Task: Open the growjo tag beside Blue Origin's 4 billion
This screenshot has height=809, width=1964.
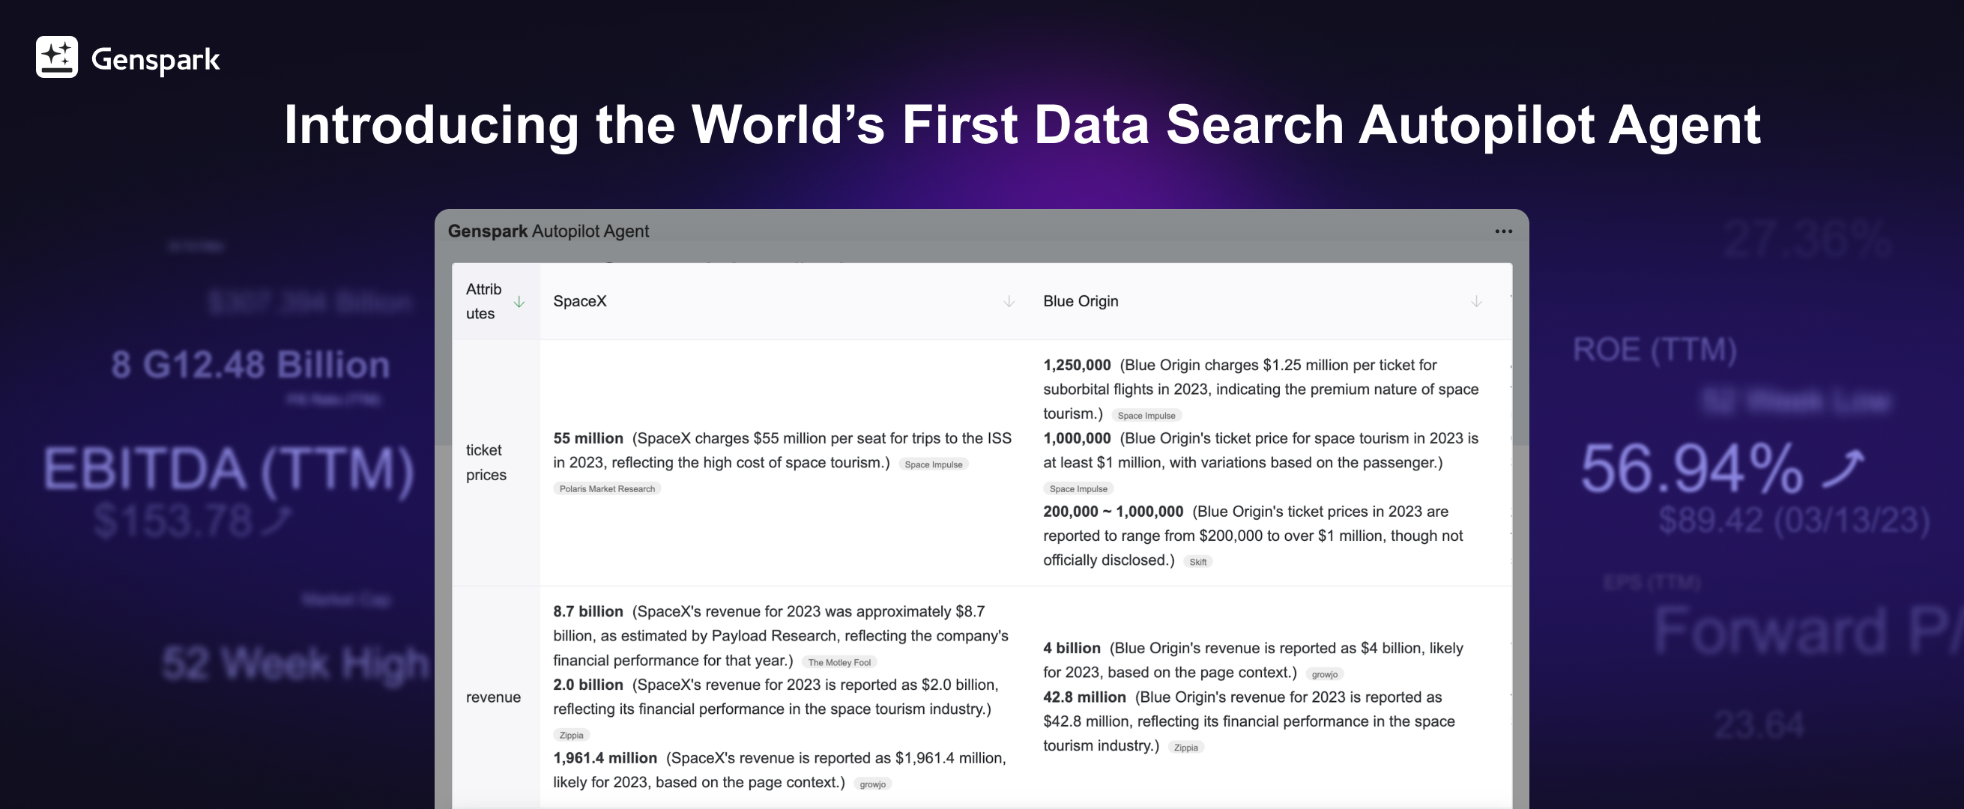Action: tap(1324, 674)
